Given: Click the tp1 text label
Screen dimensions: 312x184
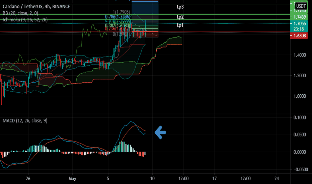Looking at the screenshot, I should [180, 25].
